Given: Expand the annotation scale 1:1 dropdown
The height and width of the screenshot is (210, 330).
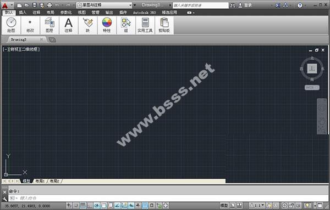Looking at the screenshot, I should click(263, 206).
